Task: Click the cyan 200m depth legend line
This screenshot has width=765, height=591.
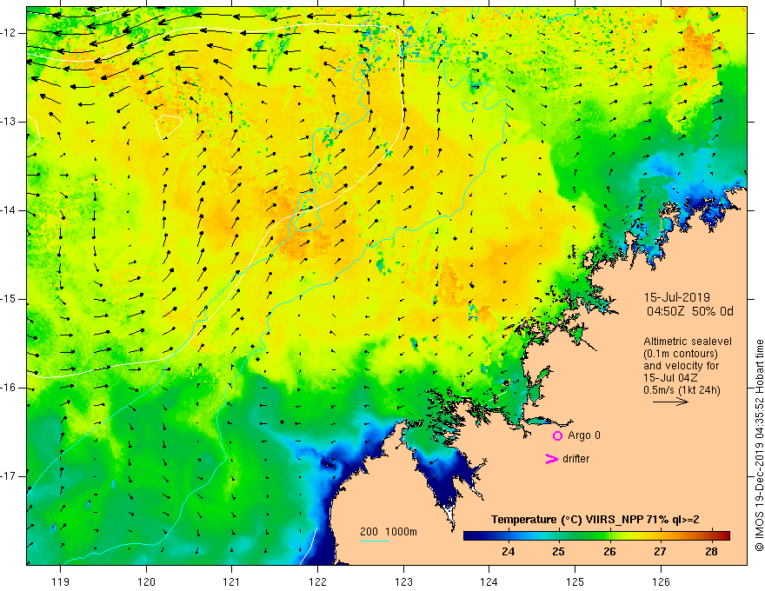Action: point(374,541)
